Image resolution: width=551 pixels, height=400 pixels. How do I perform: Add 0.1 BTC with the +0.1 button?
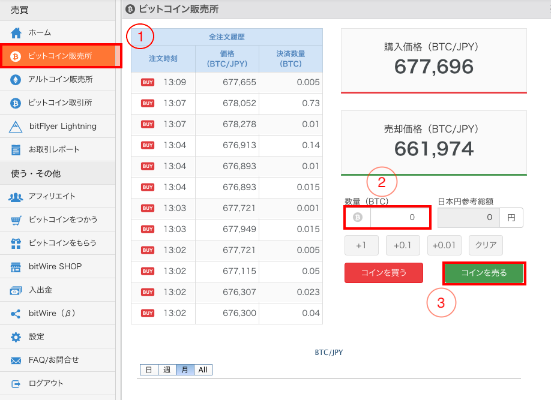[403, 245]
